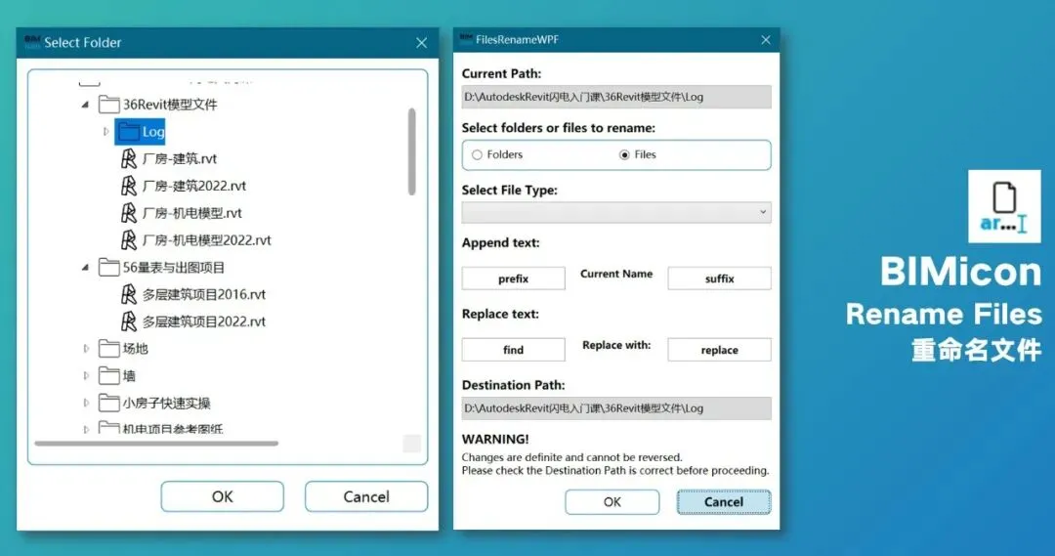Viewport: 1055px width, 556px height.
Task: Click BIM logo in FilesRenameWPF title bar
Action: [x=466, y=39]
